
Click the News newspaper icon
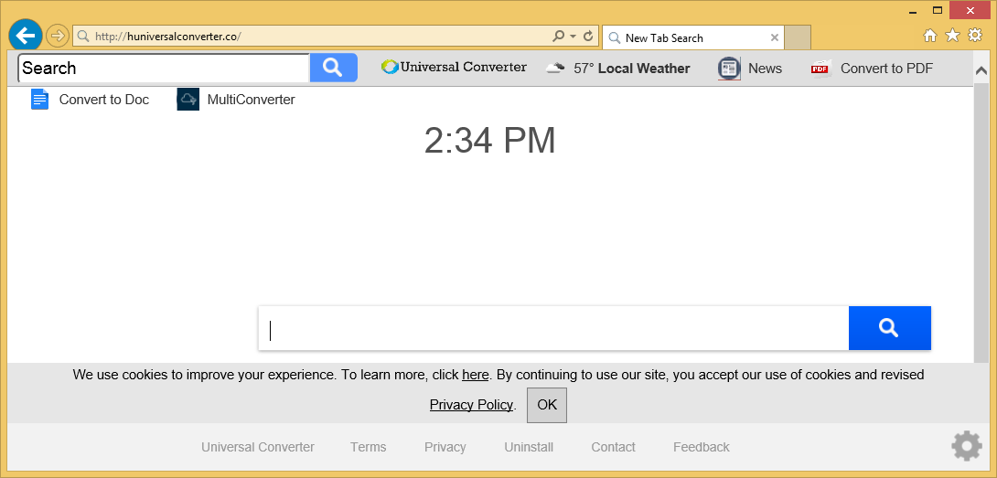point(729,68)
